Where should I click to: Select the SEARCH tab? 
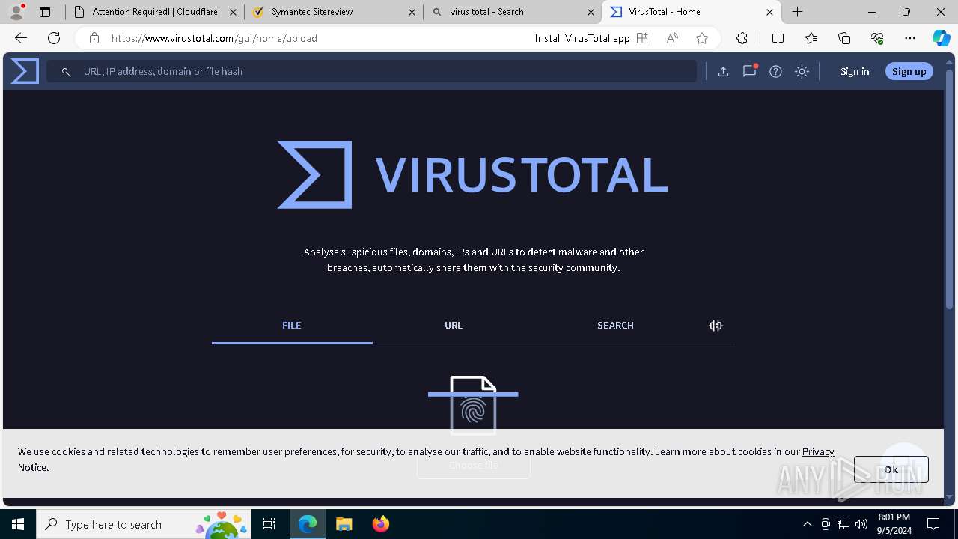coord(615,326)
